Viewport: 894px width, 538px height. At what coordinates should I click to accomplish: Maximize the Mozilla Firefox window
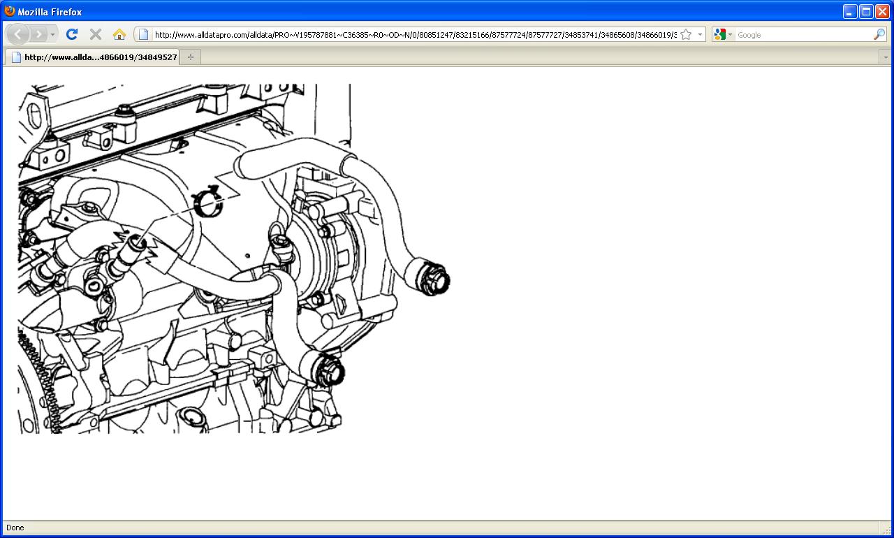(x=866, y=11)
